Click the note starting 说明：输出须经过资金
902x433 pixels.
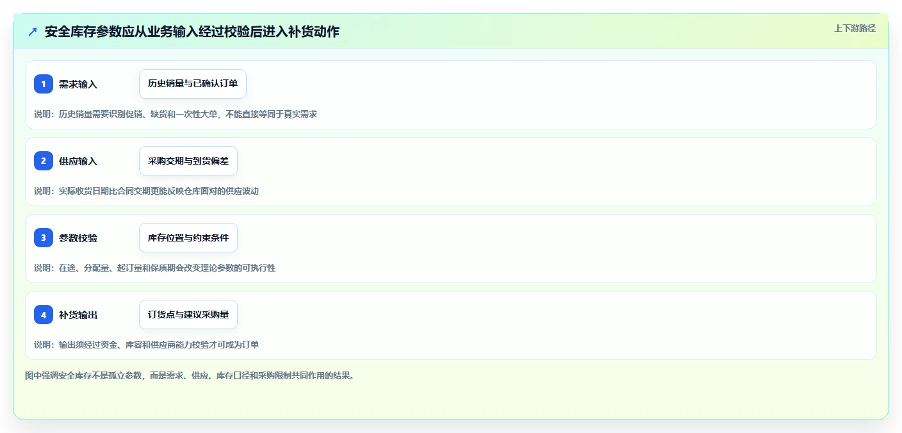tap(147, 345)
